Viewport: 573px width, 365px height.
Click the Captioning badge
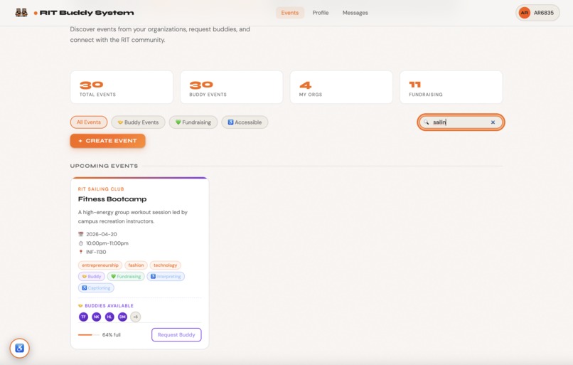[x=96, y=288]
